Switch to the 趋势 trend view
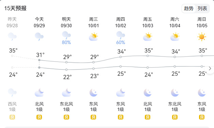The image size is (214, 128). pos(189,9)
